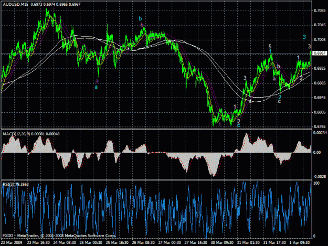Click the 25 Mar 16:30 time label
Viewport: 328px width, 246px height.
tap(117, 243)
